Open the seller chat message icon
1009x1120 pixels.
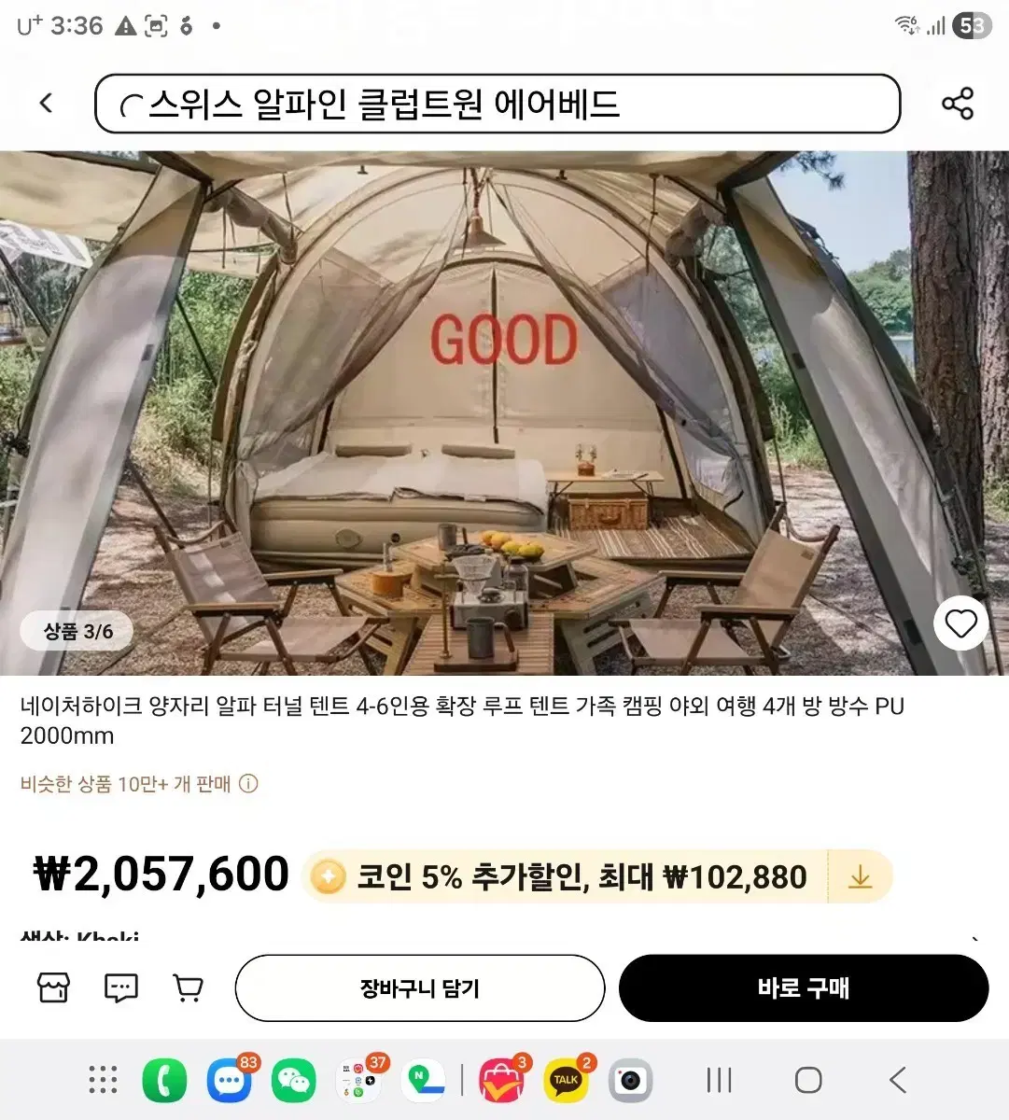coord(121,987)
